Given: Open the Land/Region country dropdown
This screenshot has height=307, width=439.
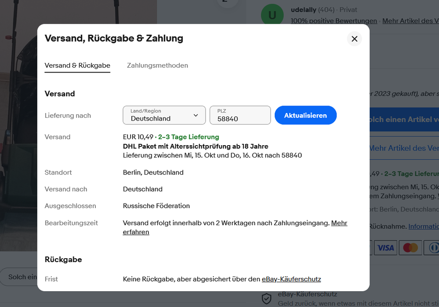Looking at the screenshot, I should 164,115.
